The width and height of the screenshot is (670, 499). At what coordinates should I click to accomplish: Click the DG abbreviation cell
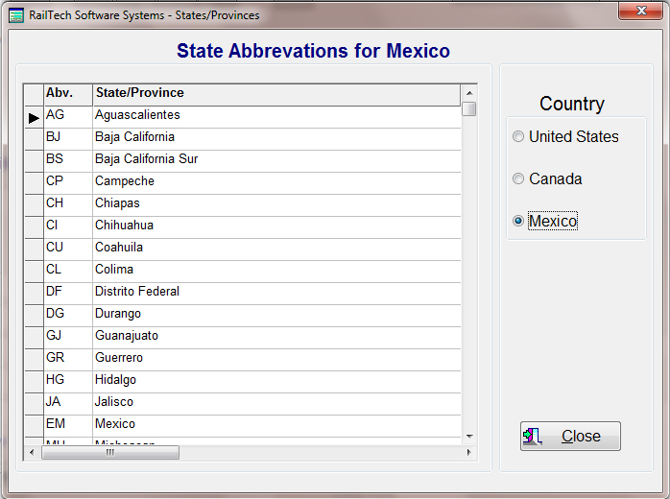point(68,316)
